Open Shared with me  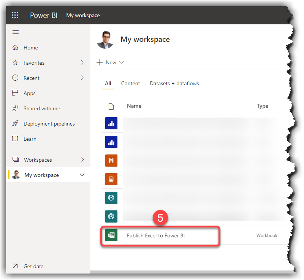[x=16, y=108]
